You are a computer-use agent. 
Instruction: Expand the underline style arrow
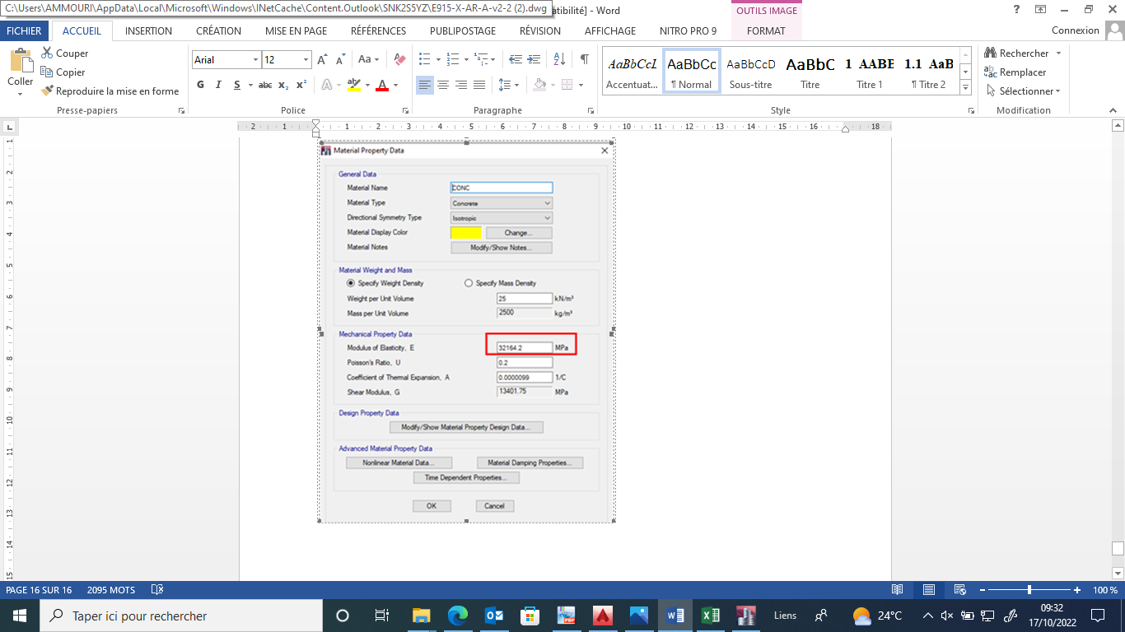click(x=250, y=85)
